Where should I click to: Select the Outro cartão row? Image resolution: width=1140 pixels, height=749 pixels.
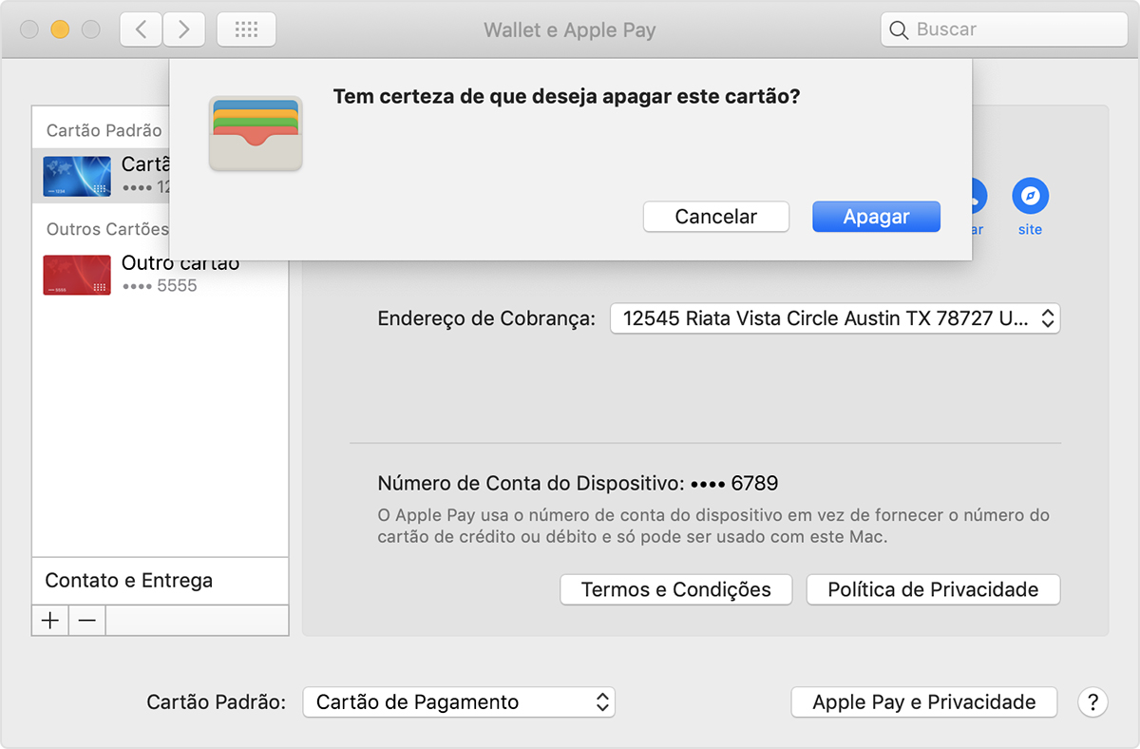point(160,275)
